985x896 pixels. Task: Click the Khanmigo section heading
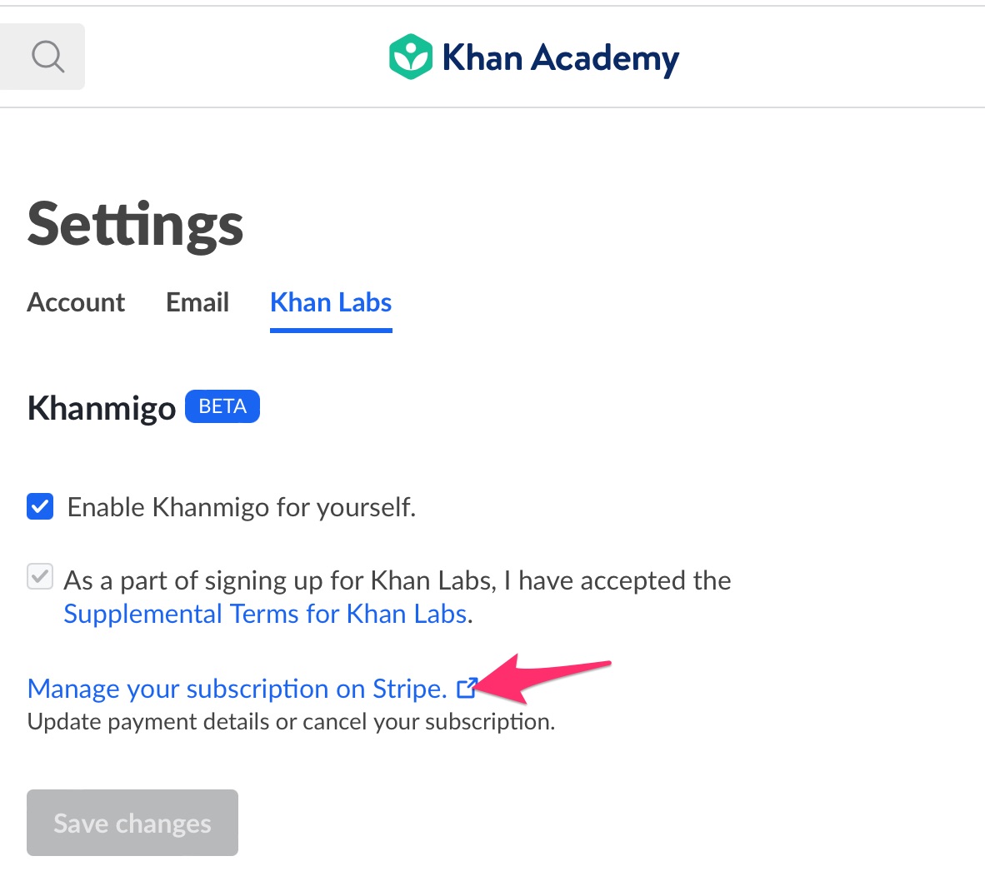click(101, 408)
